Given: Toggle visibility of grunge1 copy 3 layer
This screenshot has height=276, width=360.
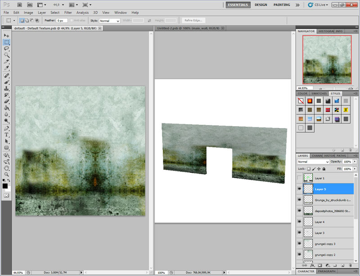Looking at the screenshot, I should 299,244.
